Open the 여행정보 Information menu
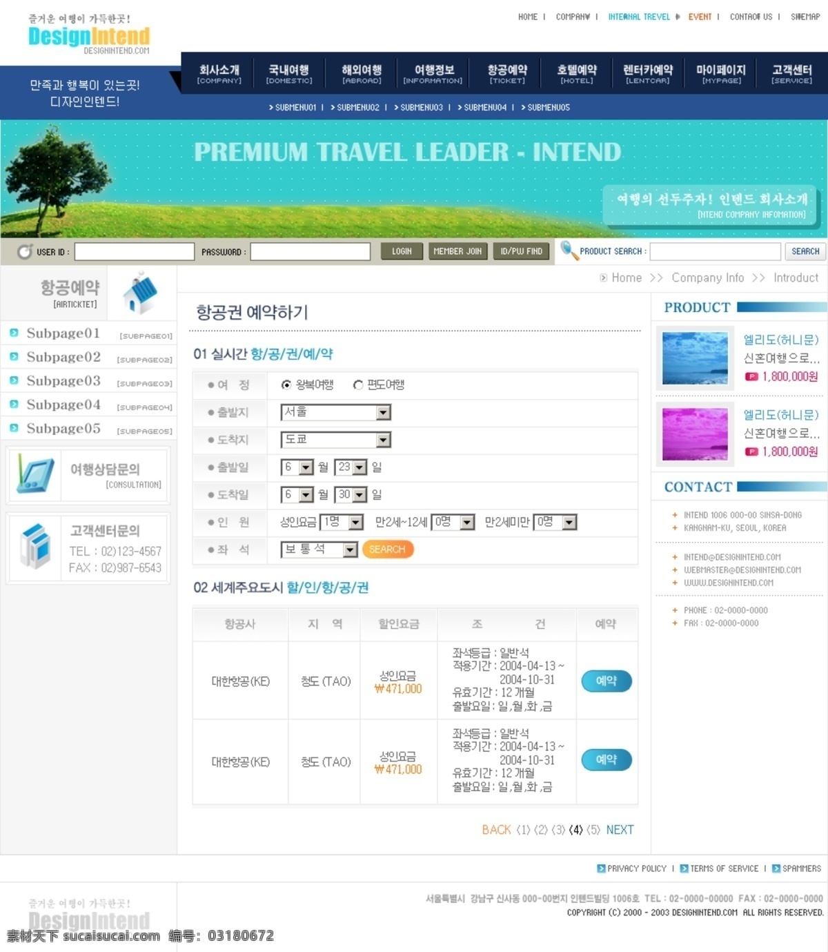The height and width of the screenshot is (952, 828). (433, 73)
